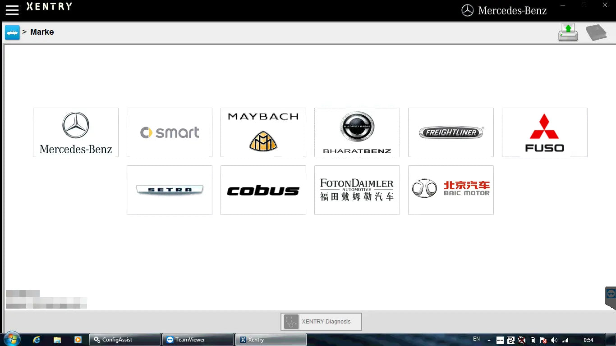616x346 pixels.
Task: Select the Mercedes-Benz brand
Action: click(x=75, y=132)
